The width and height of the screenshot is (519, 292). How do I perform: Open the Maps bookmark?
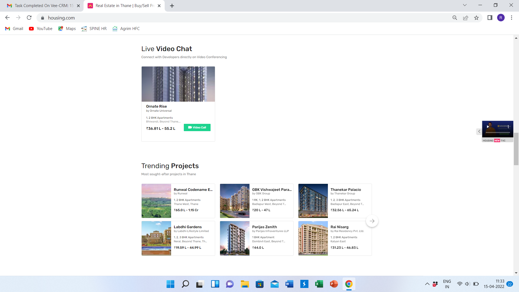click(67, 29)
